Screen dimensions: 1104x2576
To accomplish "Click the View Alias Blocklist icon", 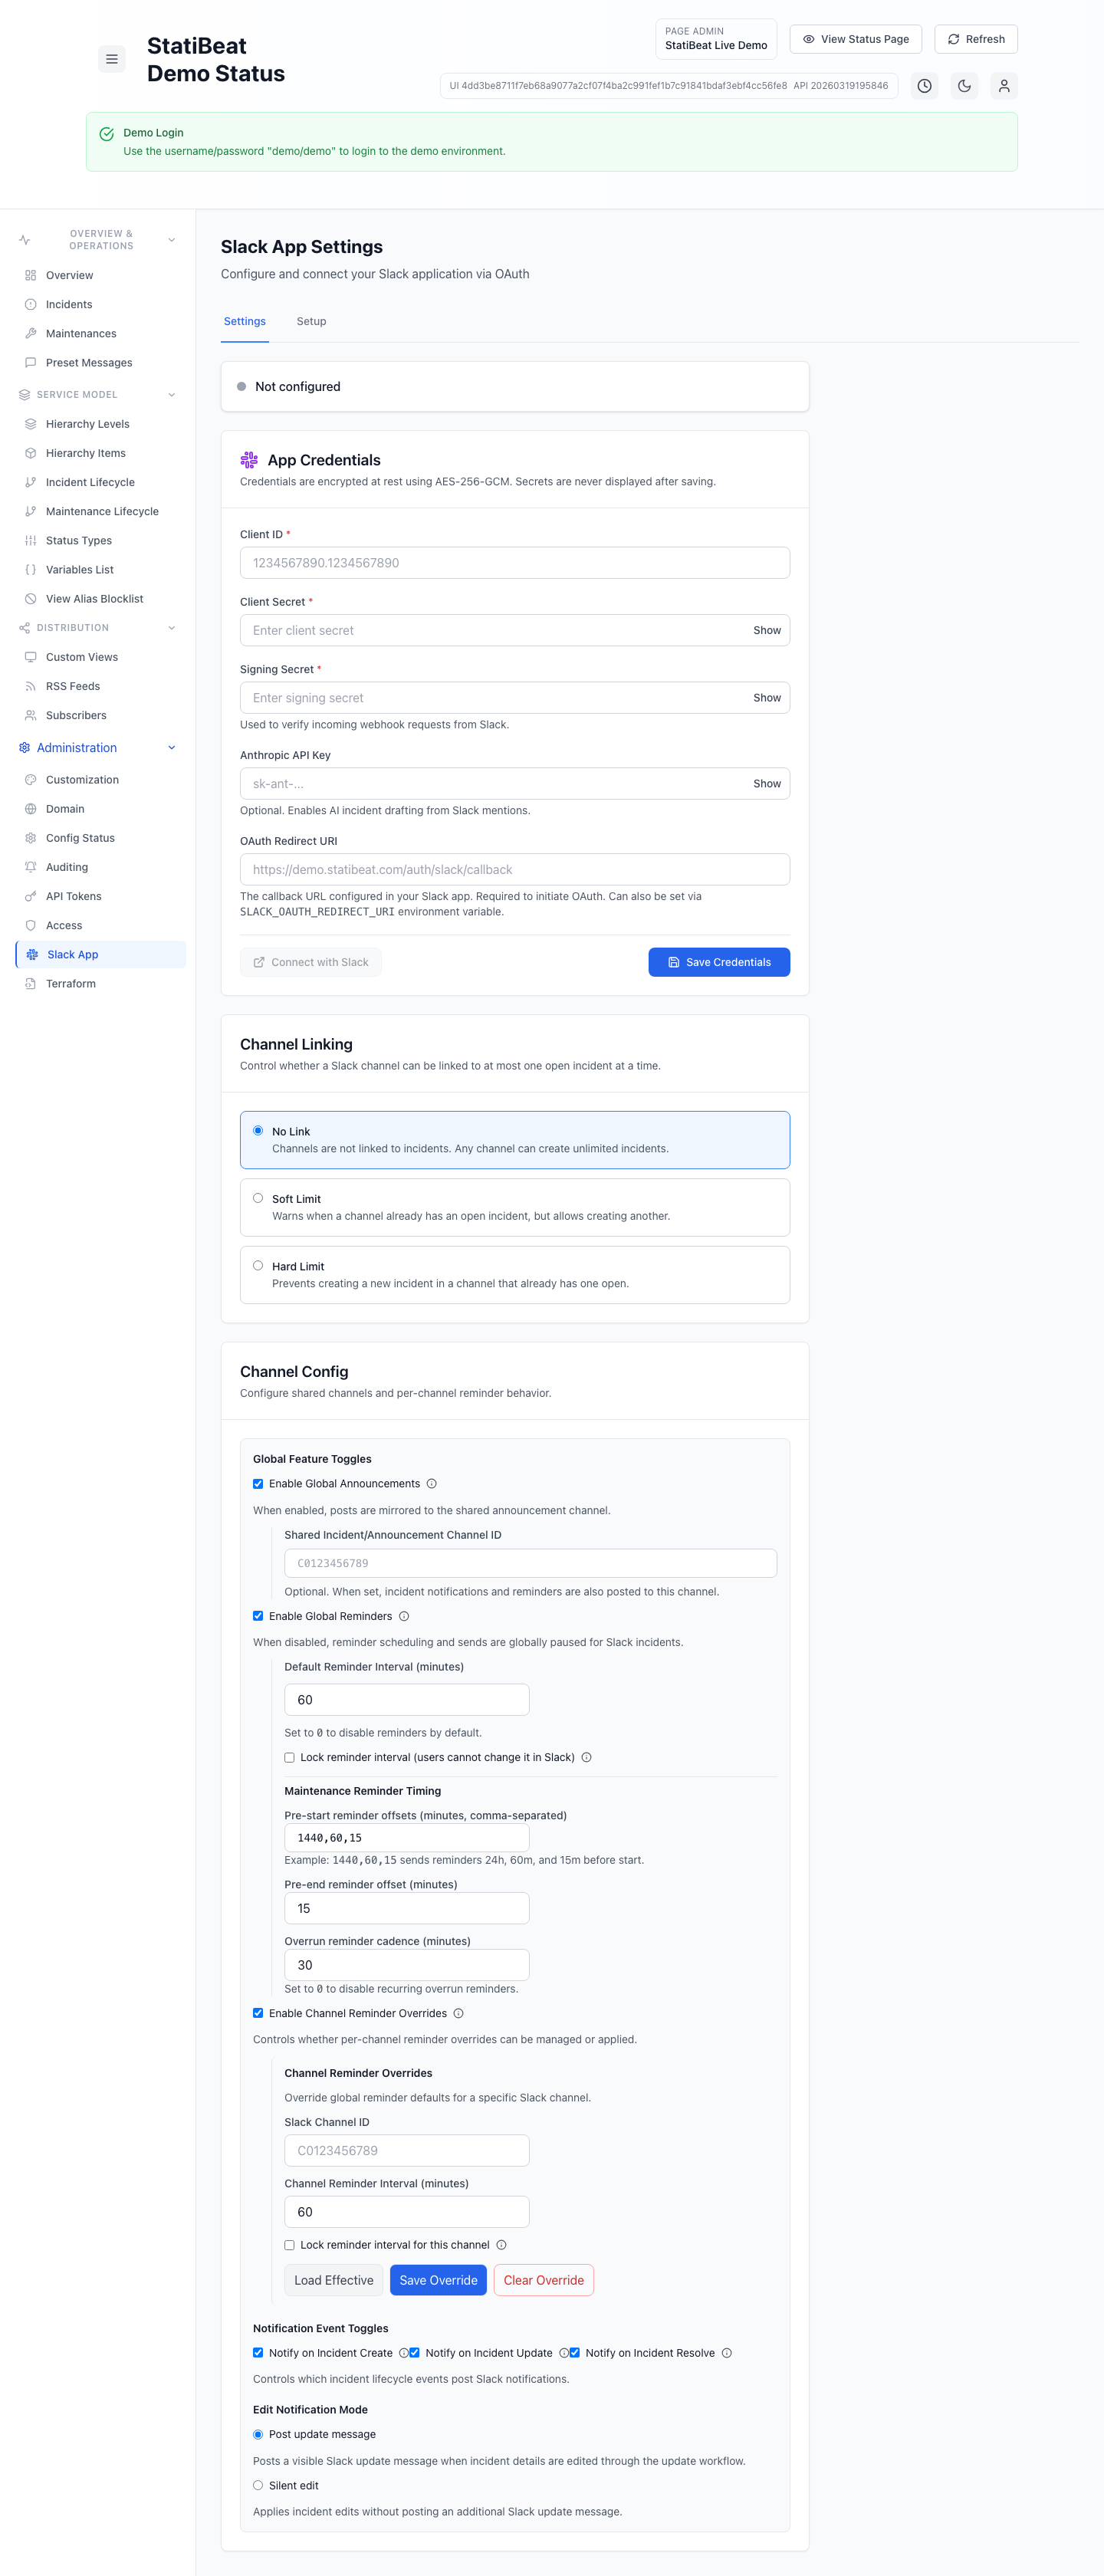I will pyautogui.click(x=31, y=598).
